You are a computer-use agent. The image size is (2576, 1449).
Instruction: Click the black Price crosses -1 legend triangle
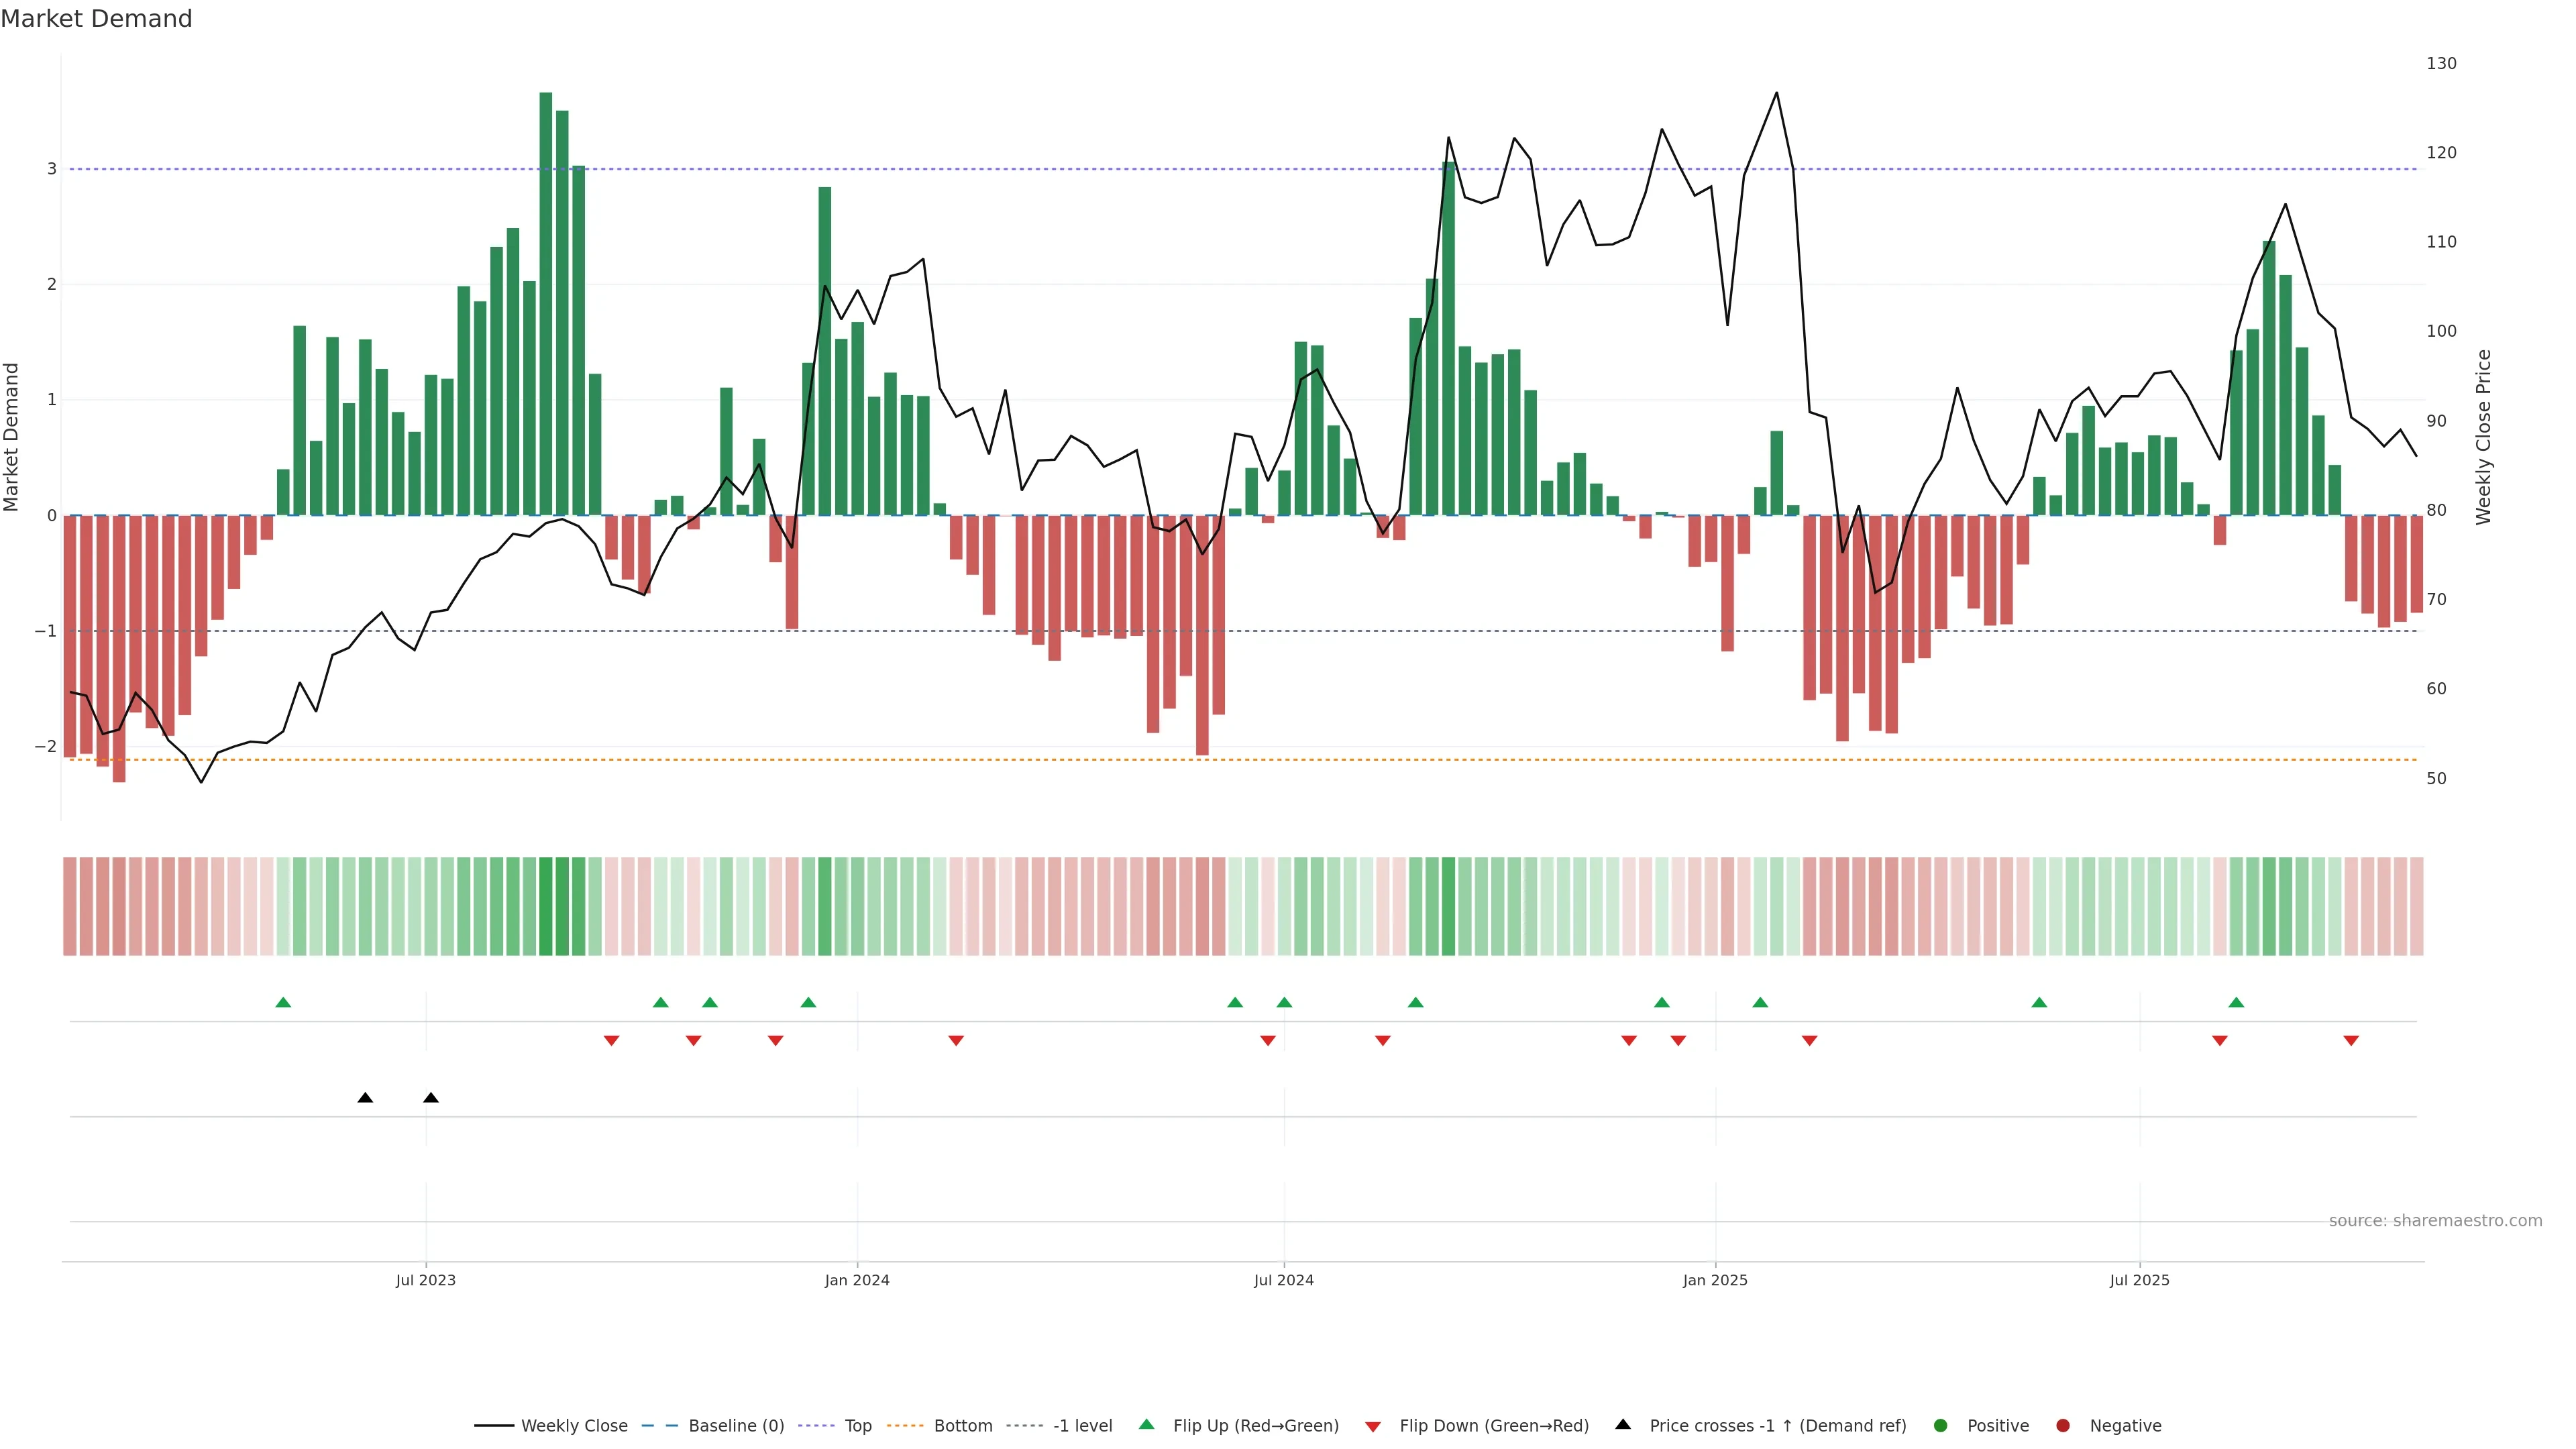click(1622, 1424)
